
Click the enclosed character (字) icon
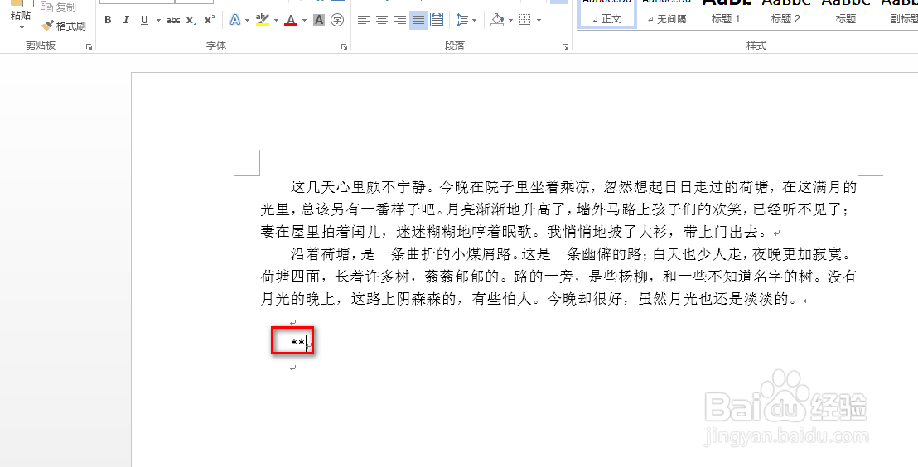[337, 21]
